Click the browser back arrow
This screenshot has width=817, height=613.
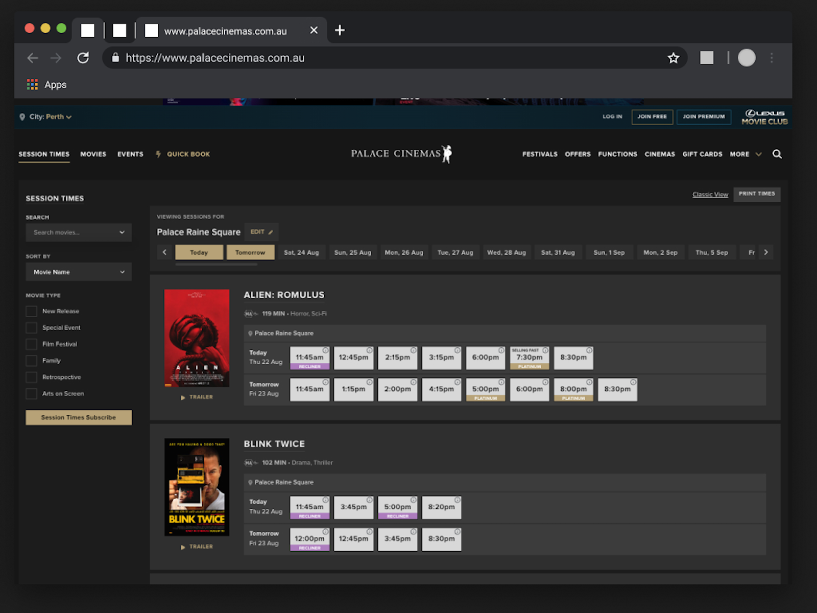[x=33, y=58]
